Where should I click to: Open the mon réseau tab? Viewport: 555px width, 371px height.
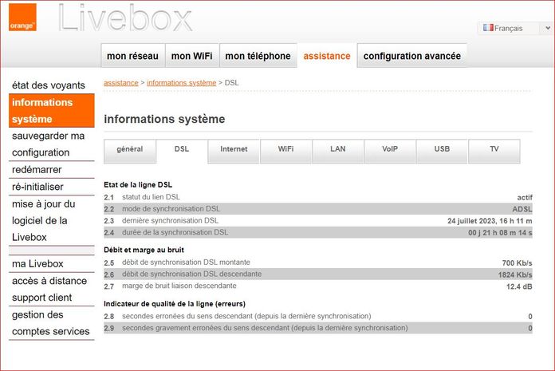pyautogui.click(x=132, y=56)
